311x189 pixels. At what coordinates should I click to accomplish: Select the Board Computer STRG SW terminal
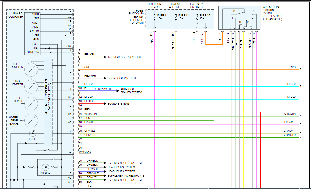33,52
